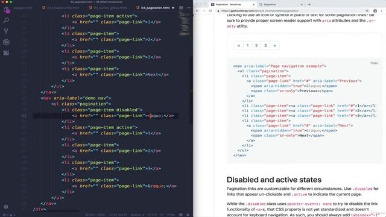Open the HTML language mode selector
Image resolution: width=386 pixels, height=217 pixels.
coord(171,215)
